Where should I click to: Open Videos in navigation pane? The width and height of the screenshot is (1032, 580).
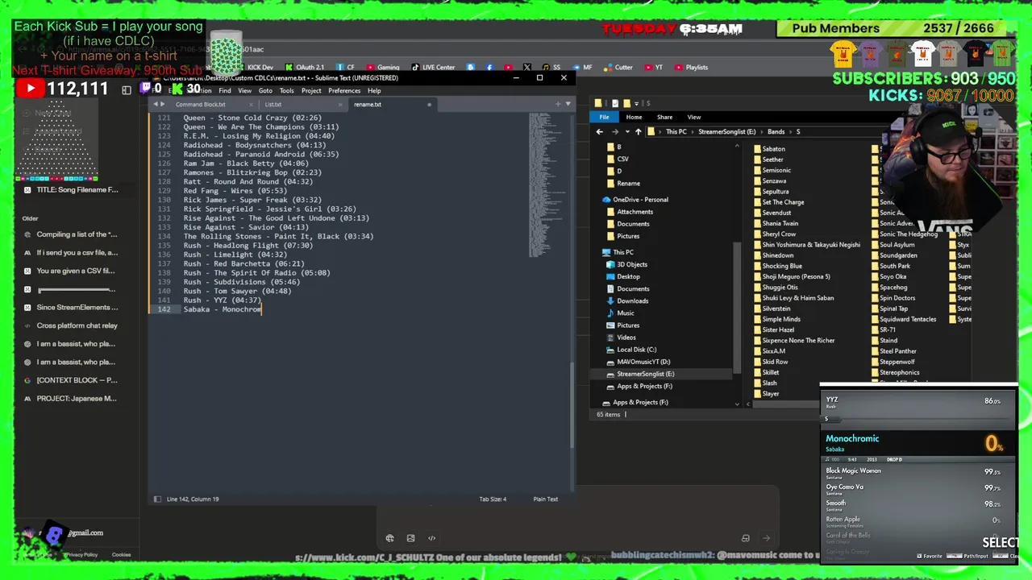click(x=626, y=337)
